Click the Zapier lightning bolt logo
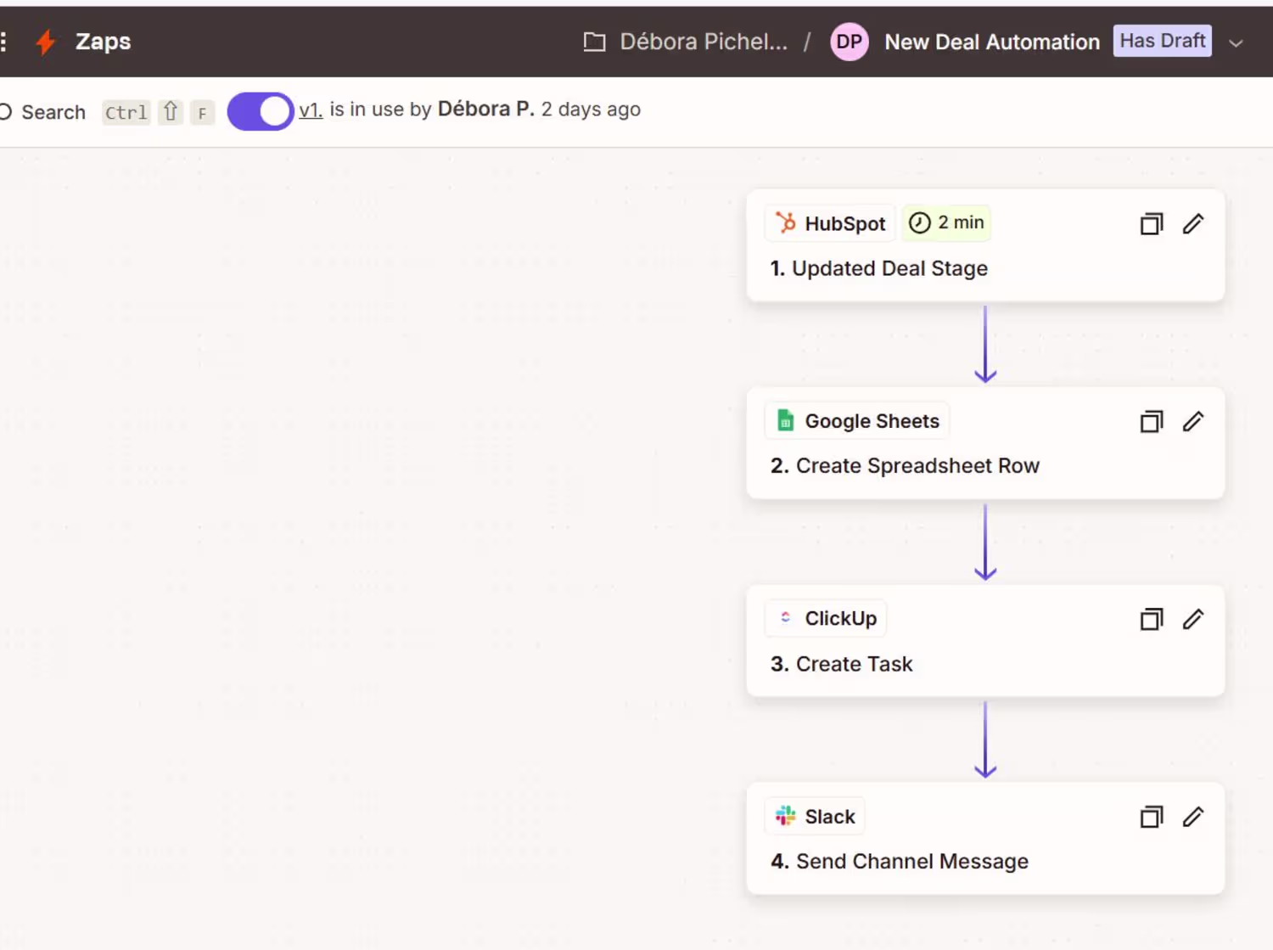1273x950 pixels. point(46,42)
